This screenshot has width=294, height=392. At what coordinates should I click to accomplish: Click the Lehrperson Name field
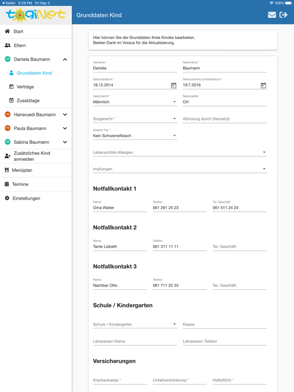click(x=135, y=341)
